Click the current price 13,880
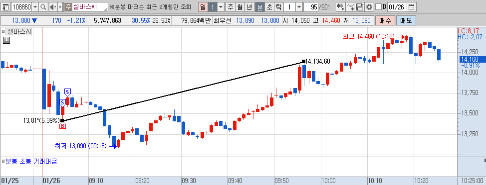This screenshot has width=486, height=185. tap(21, 21)
